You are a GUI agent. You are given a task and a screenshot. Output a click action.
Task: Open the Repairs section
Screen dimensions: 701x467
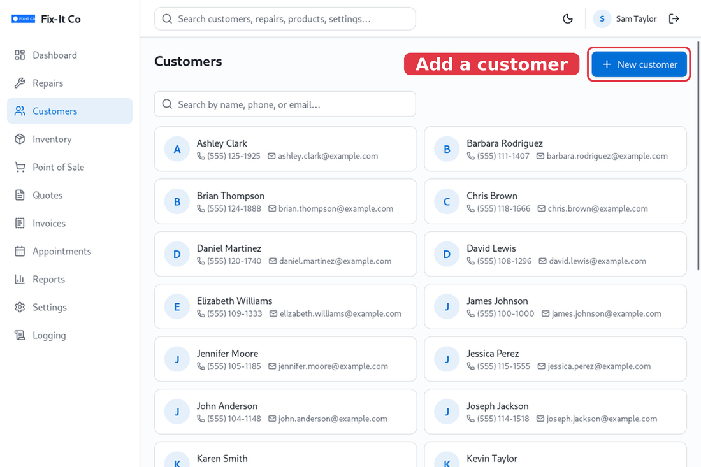click(x=69, y=83)
